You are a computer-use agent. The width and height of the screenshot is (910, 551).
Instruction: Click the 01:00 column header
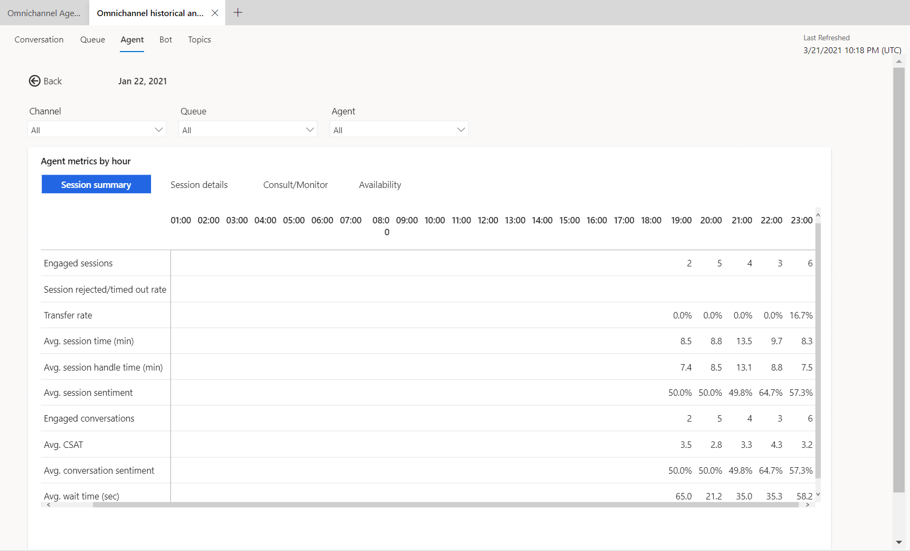click(x=181, y=220)
